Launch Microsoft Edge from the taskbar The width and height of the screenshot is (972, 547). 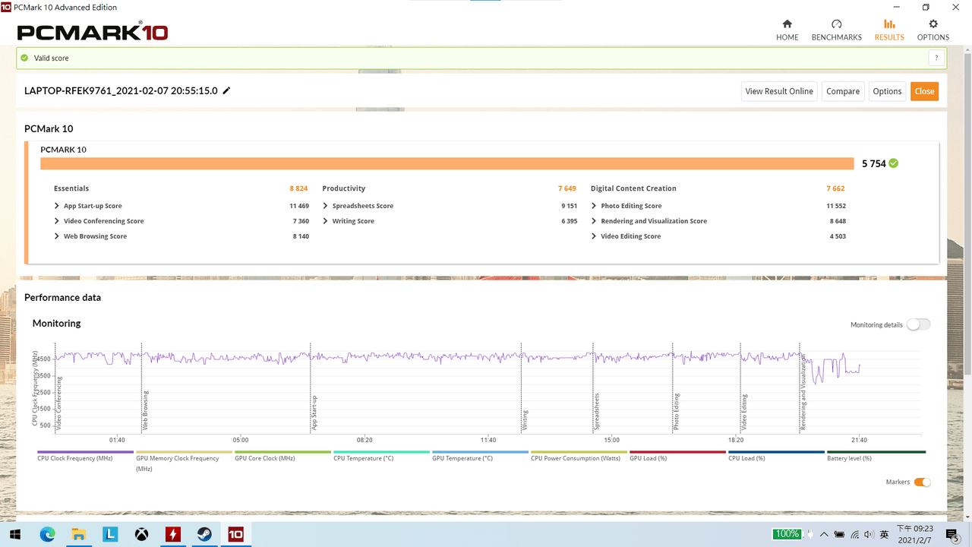(x=48, y=534)
